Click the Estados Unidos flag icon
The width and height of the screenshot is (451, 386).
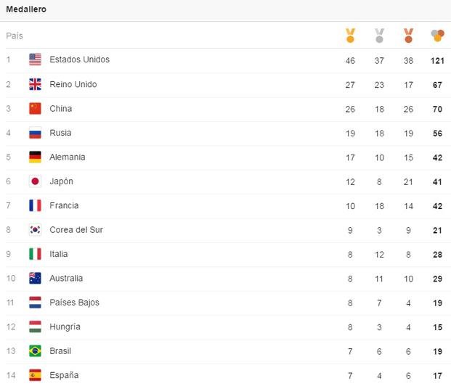(x=35, y=59)
